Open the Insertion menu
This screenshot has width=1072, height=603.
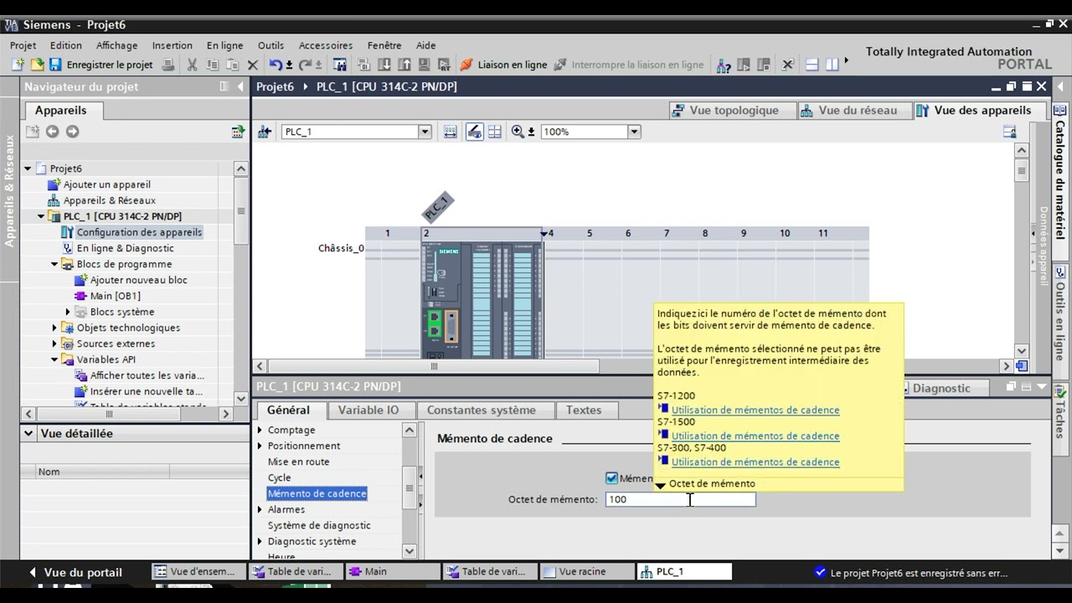coord(173,45)
